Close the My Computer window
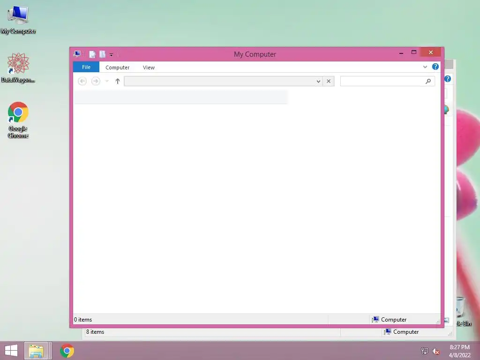This screenshot has width=480, height=360. click(431, 52)
